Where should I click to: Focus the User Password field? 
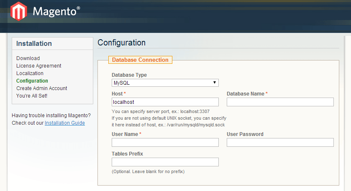280,143
